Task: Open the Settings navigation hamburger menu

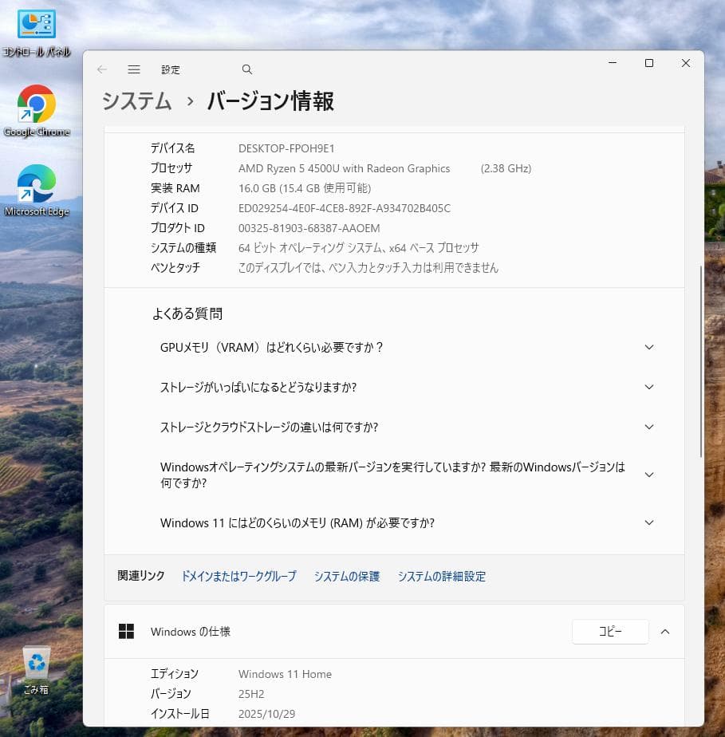Action: coord(134,69)
